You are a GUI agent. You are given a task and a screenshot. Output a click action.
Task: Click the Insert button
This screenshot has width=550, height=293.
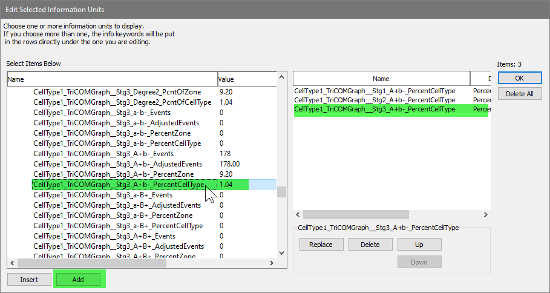[29, 279]
